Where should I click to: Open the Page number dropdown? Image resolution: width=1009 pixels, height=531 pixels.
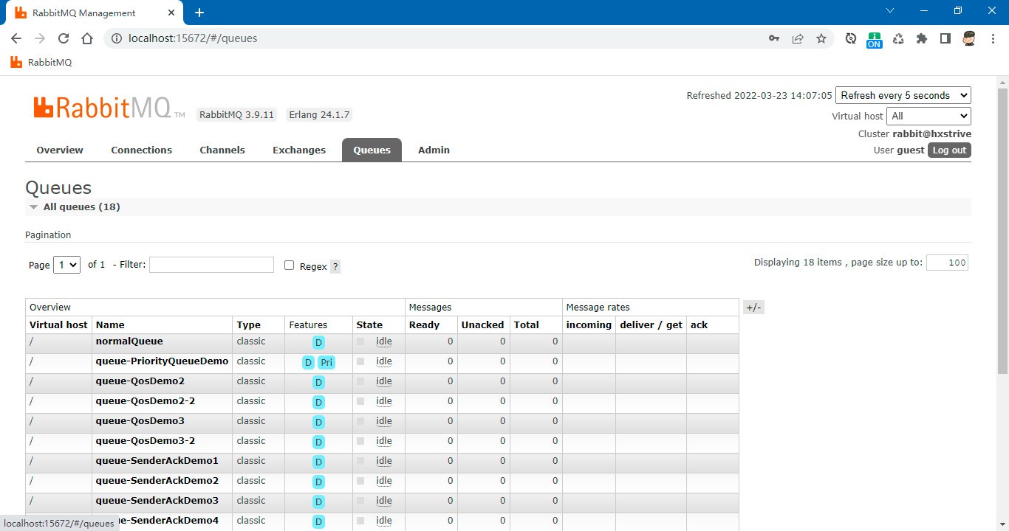pos(66,265)
